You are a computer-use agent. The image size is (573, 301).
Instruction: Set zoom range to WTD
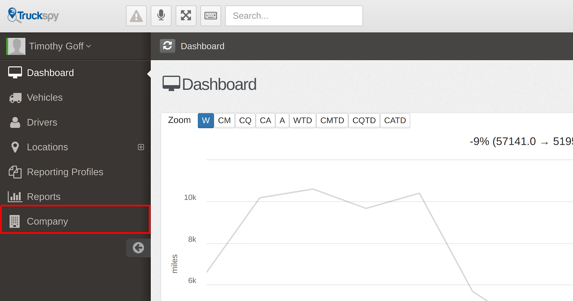click(x=302, y=120)
